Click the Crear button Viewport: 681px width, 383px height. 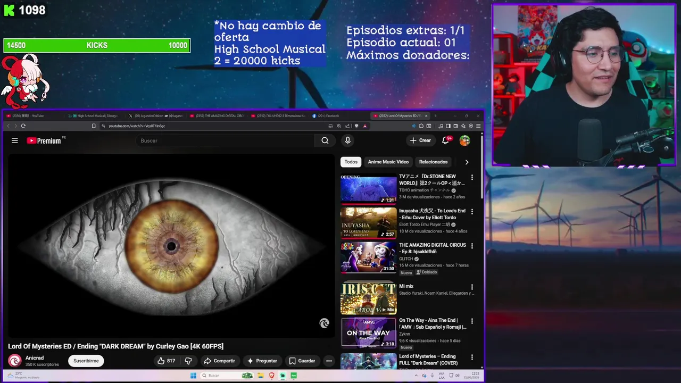click(420, 140)
